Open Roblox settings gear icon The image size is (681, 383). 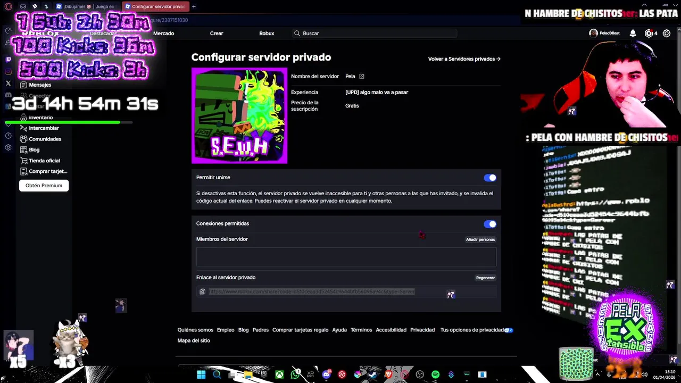pos(666,33)
